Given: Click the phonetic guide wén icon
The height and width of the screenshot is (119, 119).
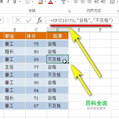Looking at the screenshot, I should coord(63,1).
